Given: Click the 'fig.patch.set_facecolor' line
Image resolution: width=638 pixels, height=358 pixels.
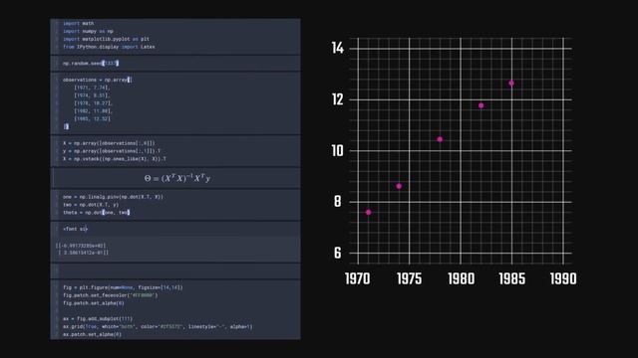Looking at the screenshot, I should pyautogui.click(x=110, y=295).
